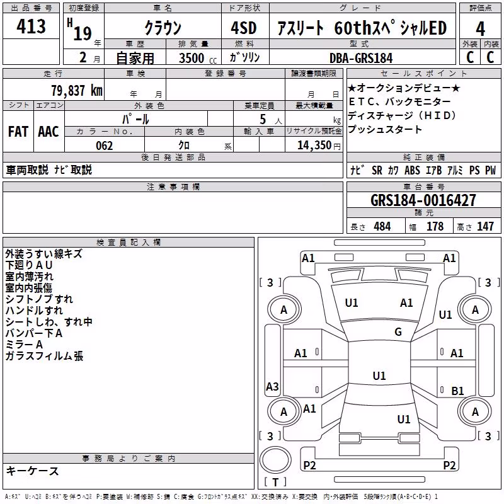Screen dimensions: 504x504
Task: Select the line ETC、バックモニター
Action: [x=399, y=101]
